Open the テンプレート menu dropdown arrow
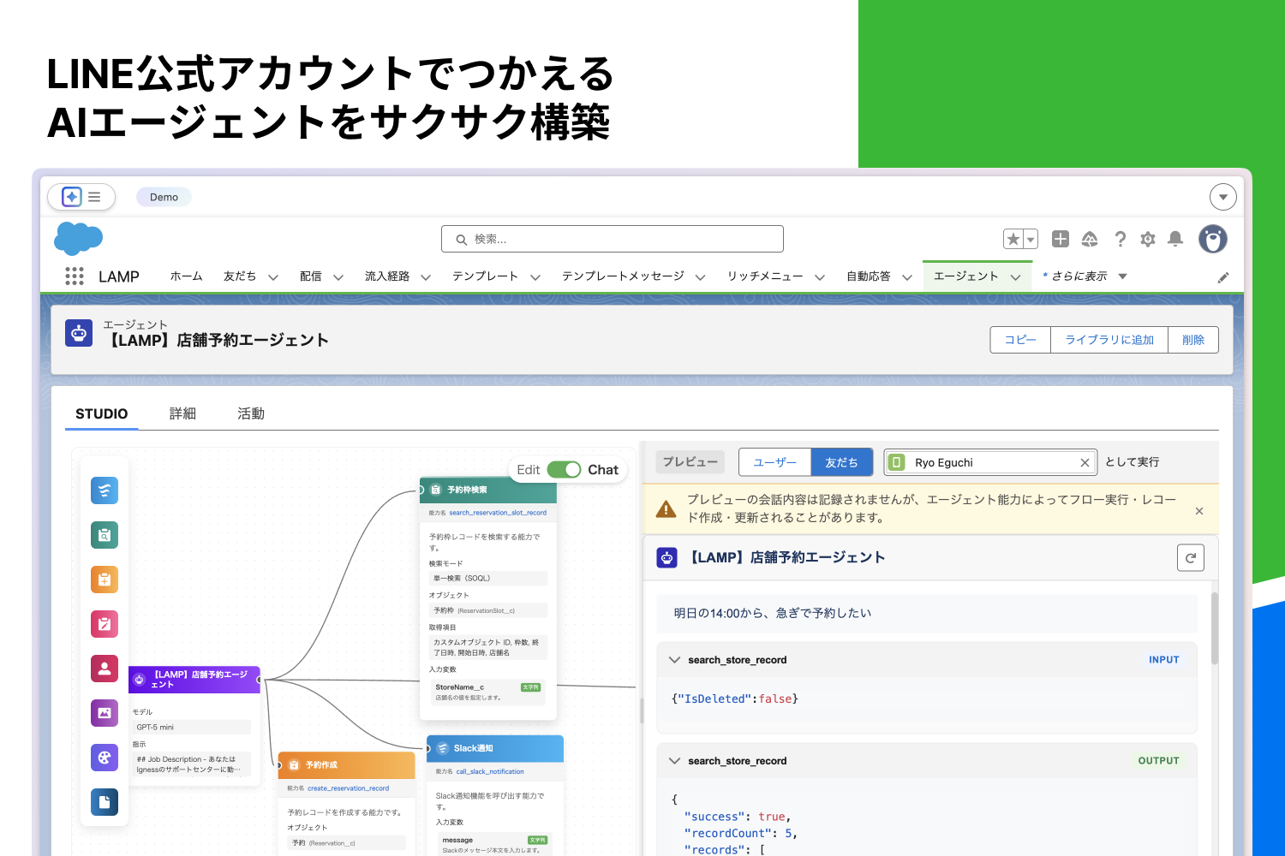 [x=535, y=277]
